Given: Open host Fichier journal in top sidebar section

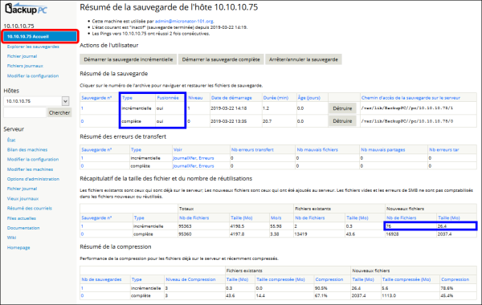Looking at the screenshot, I should pyautogui.click(x=22, y=56).
